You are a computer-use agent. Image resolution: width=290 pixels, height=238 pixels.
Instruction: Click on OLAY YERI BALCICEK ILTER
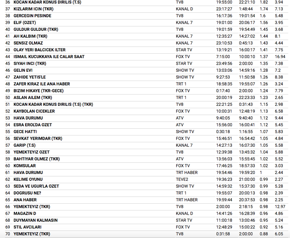[x=39, y=50]
